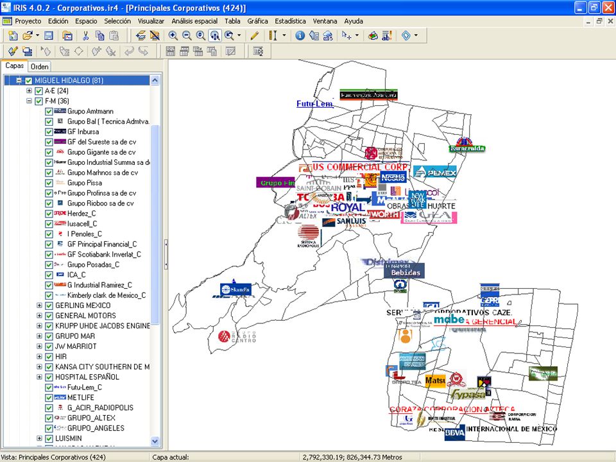Click the Nestlé logo on map
The image size is (616, 462).
point(393,177)
